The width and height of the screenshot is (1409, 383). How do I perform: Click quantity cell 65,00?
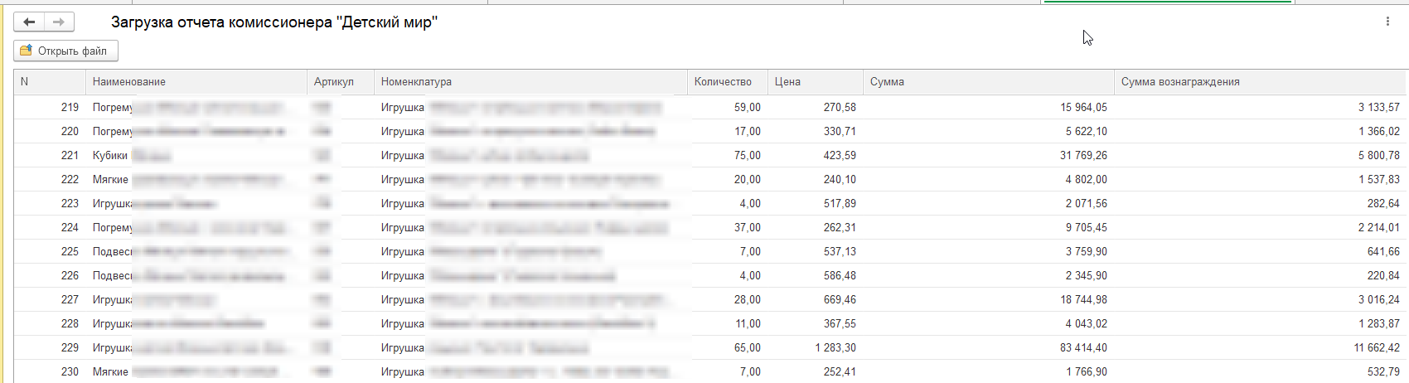pyautogui.click(x=728, y=347)
